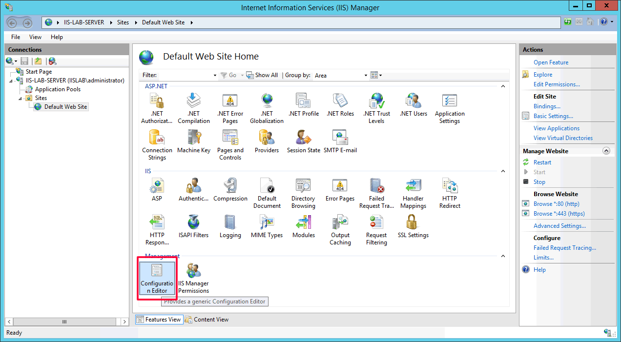Image resolution: width=621 pixels, height=342 pixels.
Task: Click Restart under Manage Website
Action: pyautogui.click(x=542, y=162)
